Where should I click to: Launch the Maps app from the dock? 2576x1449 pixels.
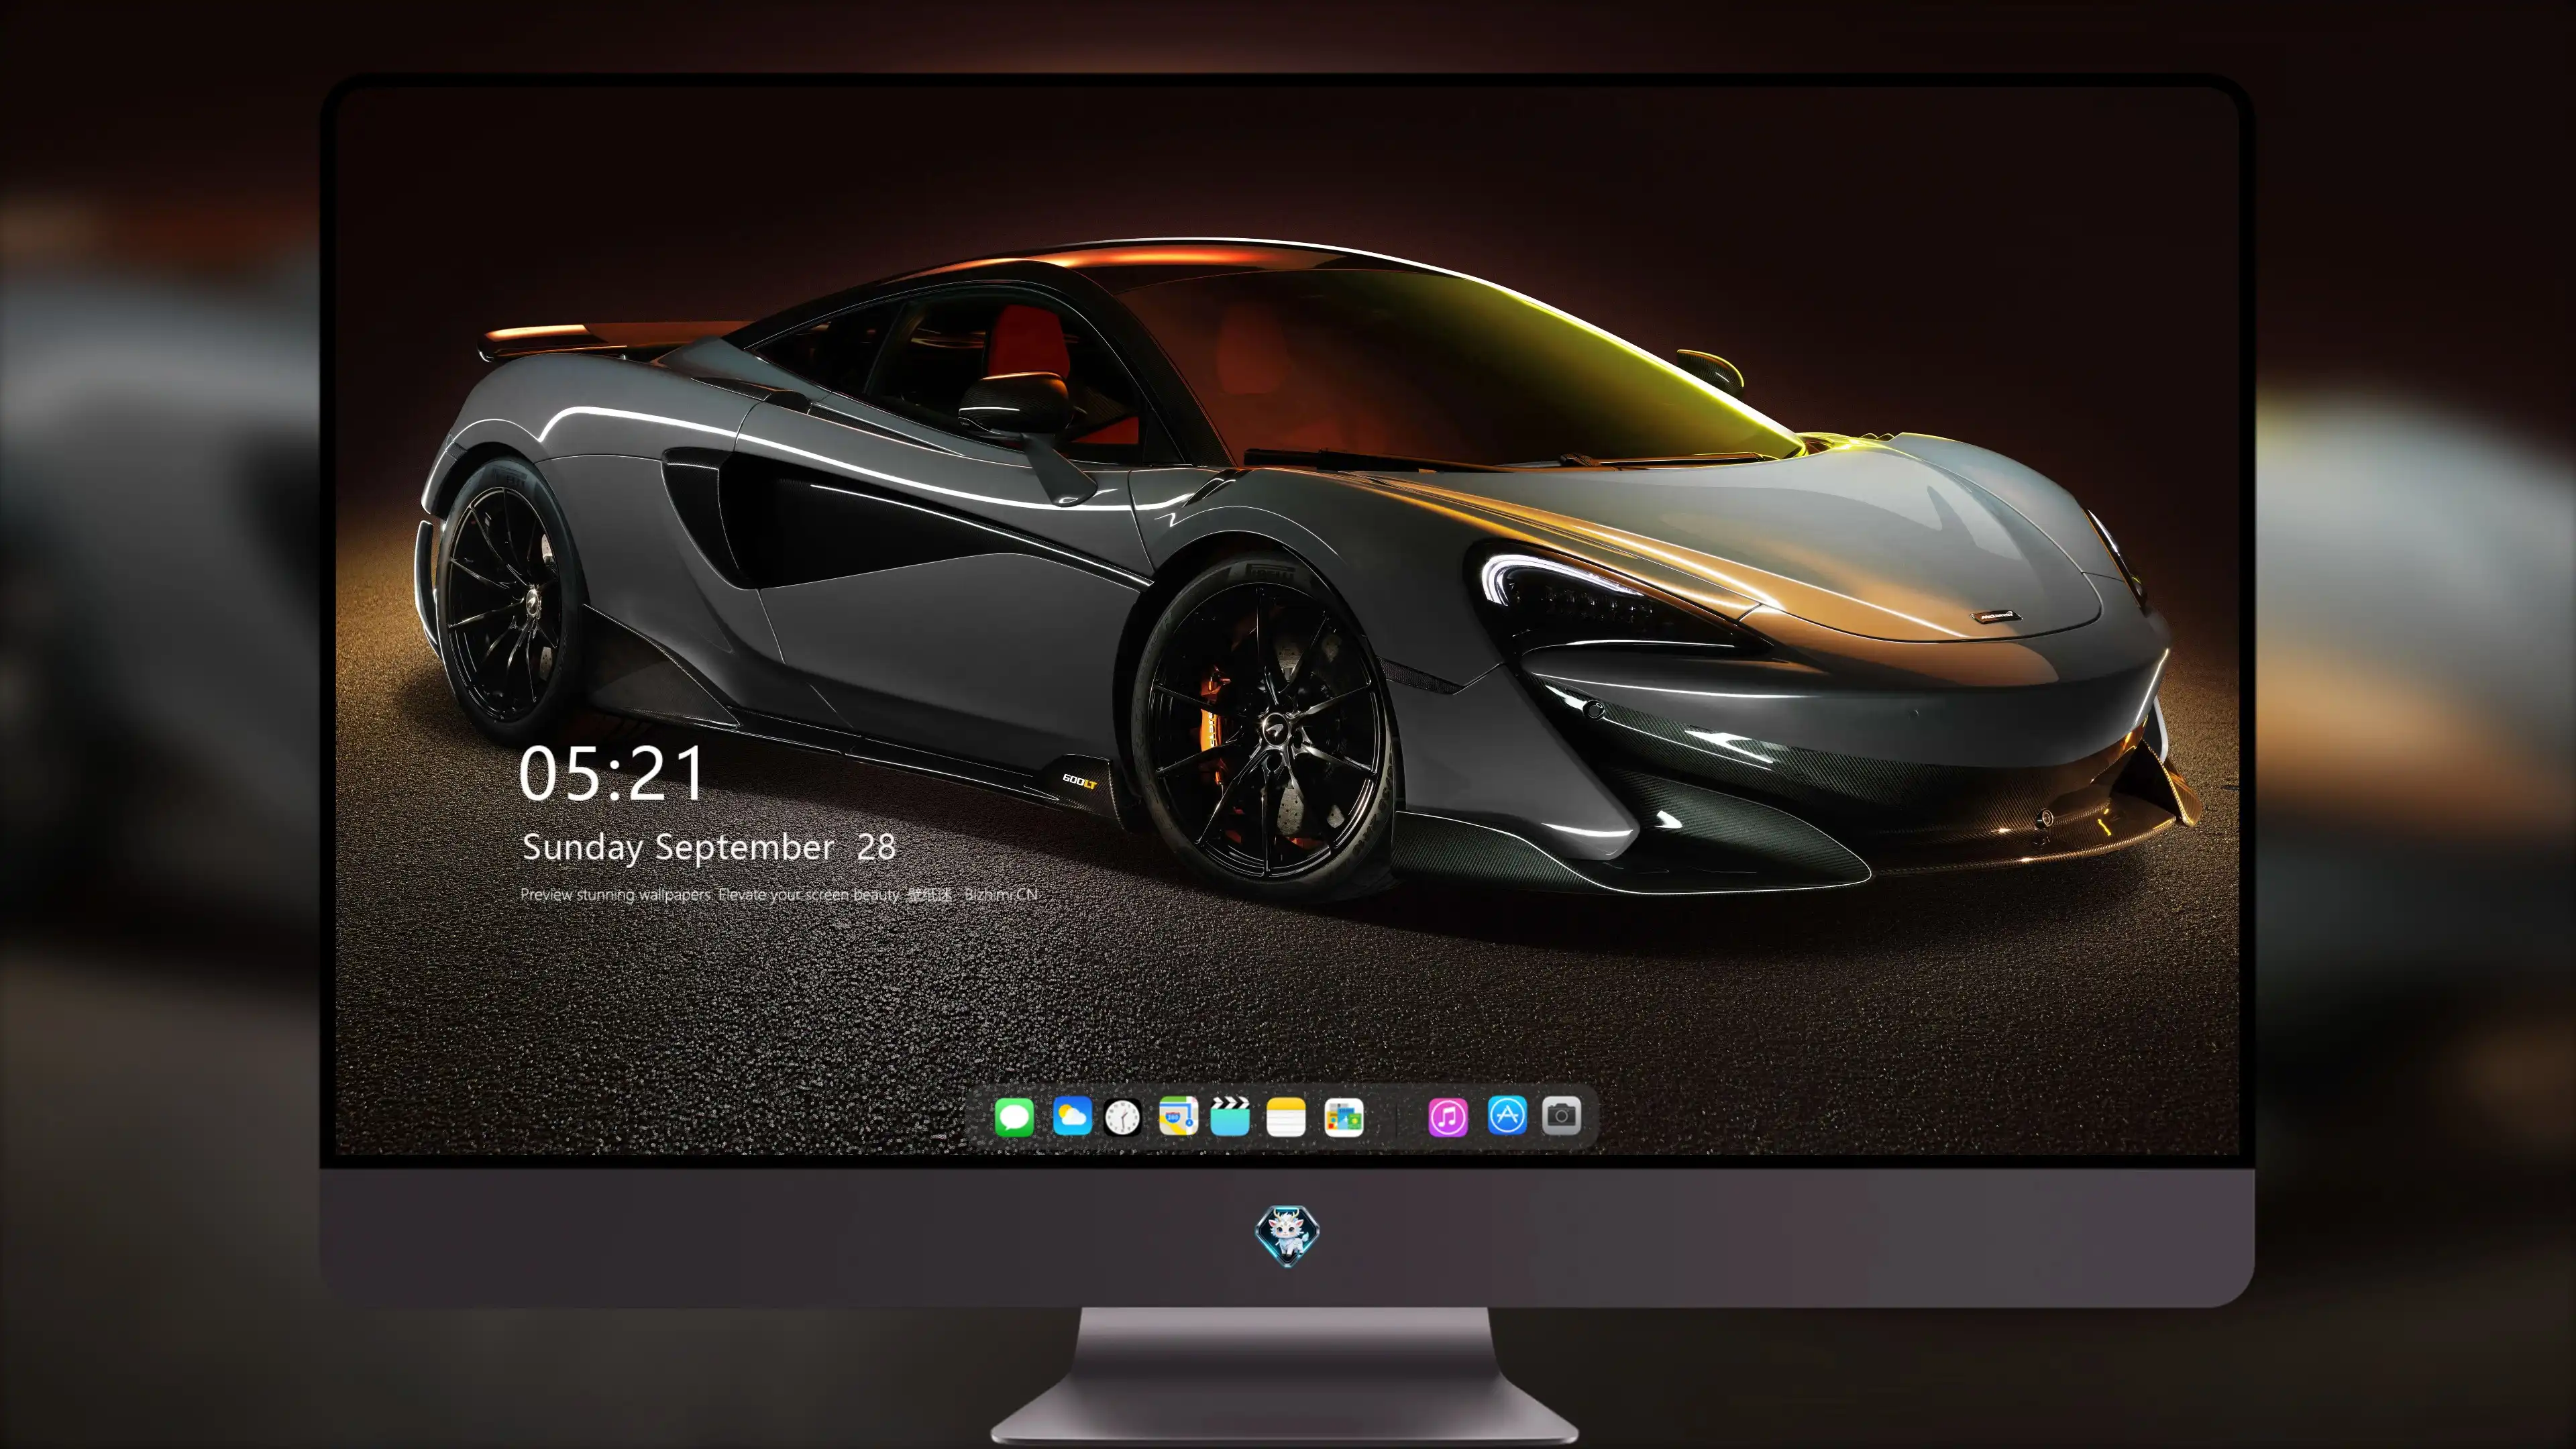1178,1116
